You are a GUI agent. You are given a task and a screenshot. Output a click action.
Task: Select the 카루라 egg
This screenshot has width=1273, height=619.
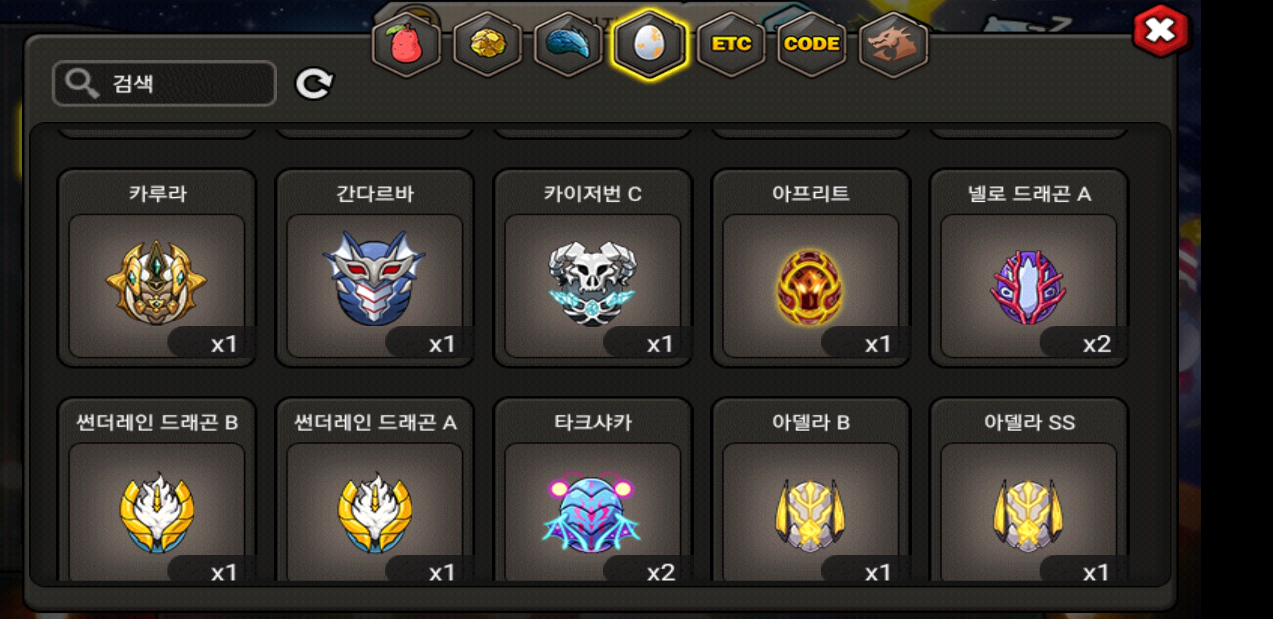pyautogui.click(x=157, y=268)
